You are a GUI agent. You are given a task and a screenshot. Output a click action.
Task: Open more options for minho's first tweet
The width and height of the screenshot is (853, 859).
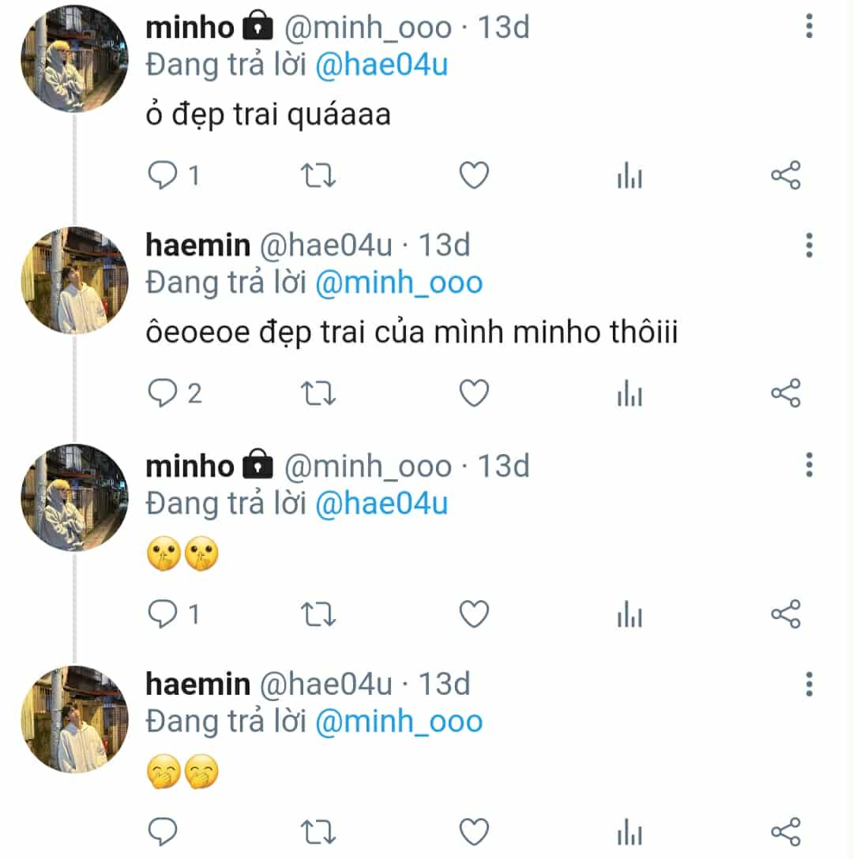(809, 28)
